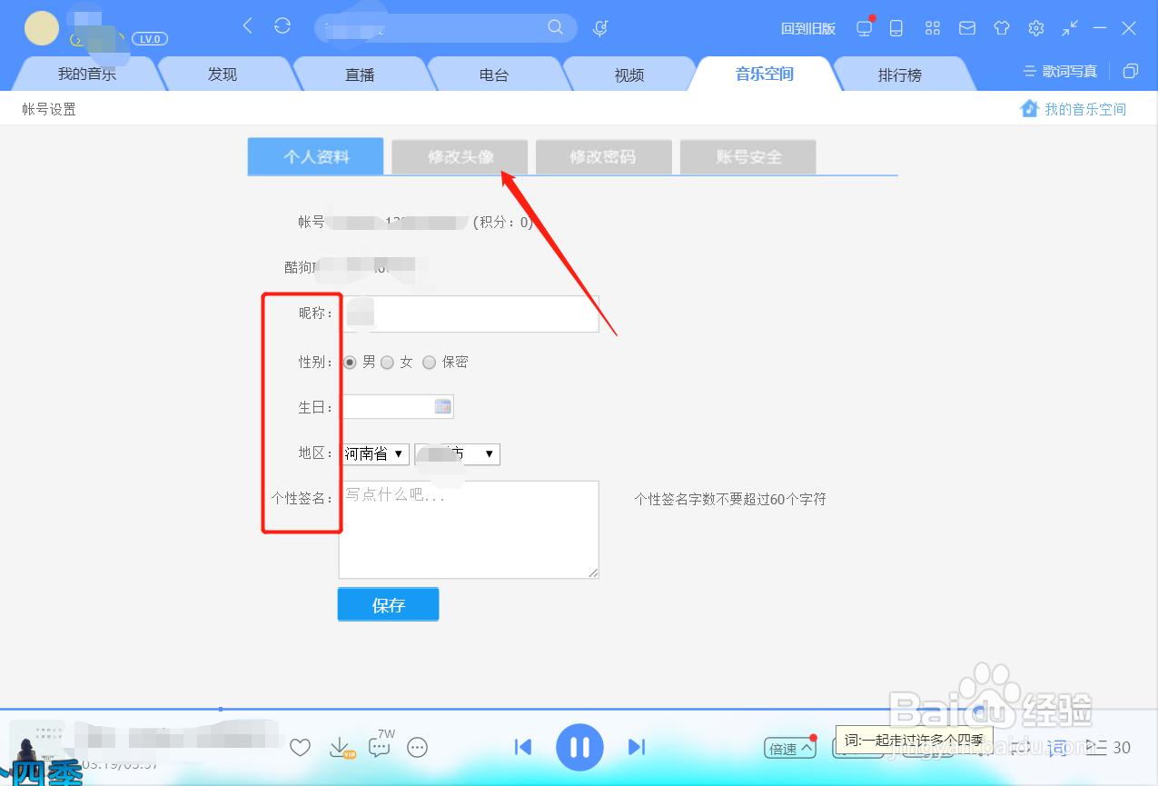Open the birthday calendar icon
Viewport: 1158px width, 786px height.
point(442,406)
